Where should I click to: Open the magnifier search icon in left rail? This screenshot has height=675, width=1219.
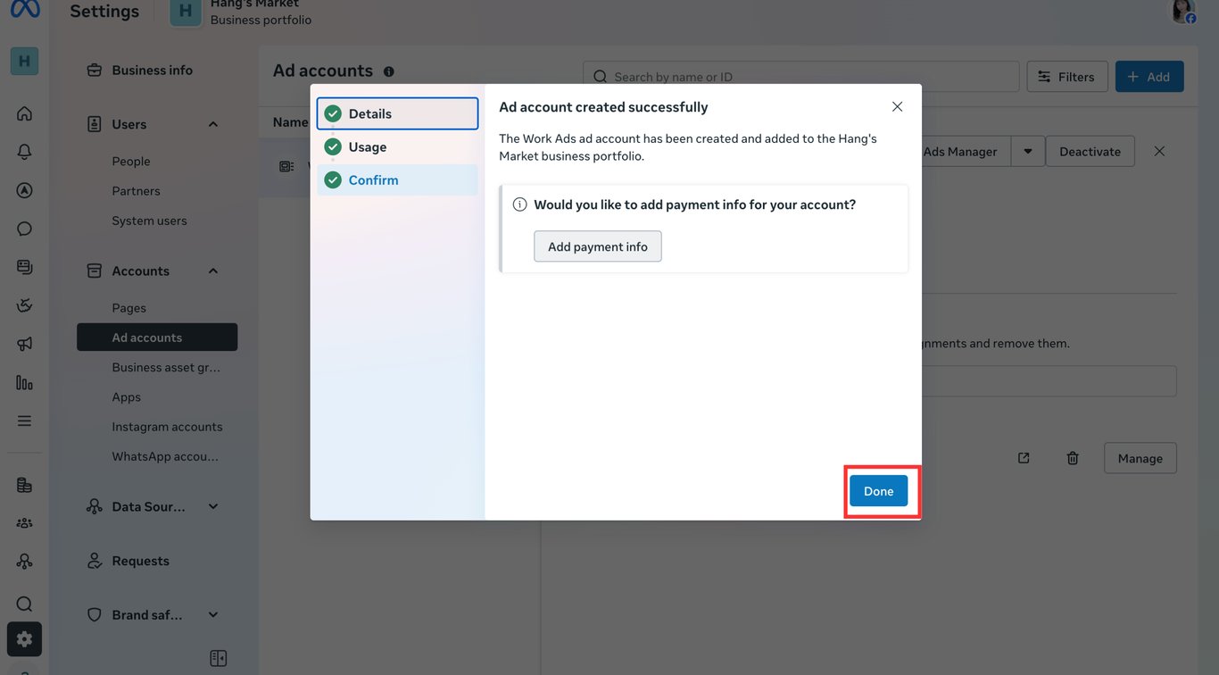(24, 604)
